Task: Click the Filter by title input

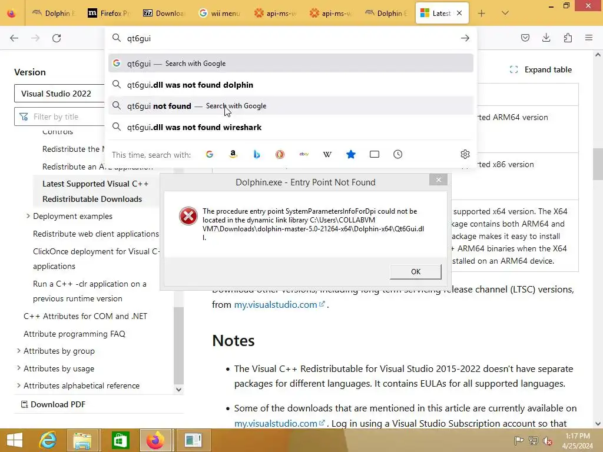Action: point(59,117)
